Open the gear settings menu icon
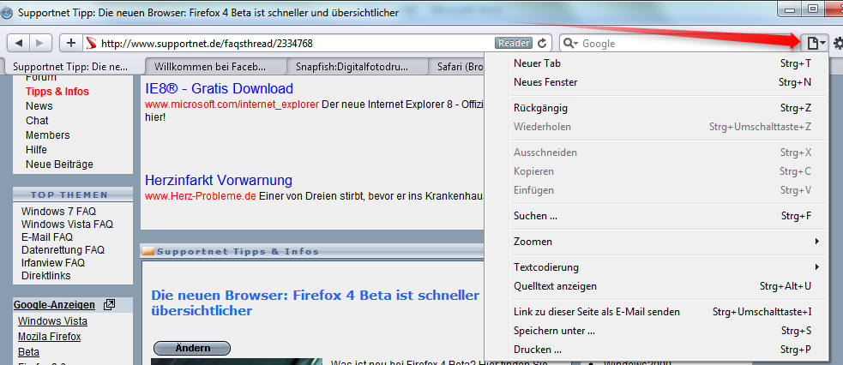The height and width of the screenshot is (365, 843). [838, 44]
